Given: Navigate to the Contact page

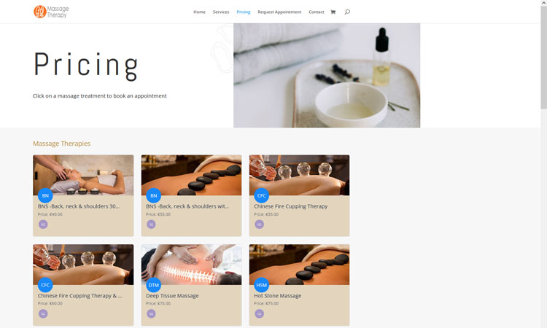Looking at the screenshot, I should pyautogui.click(x=317, y=12).
